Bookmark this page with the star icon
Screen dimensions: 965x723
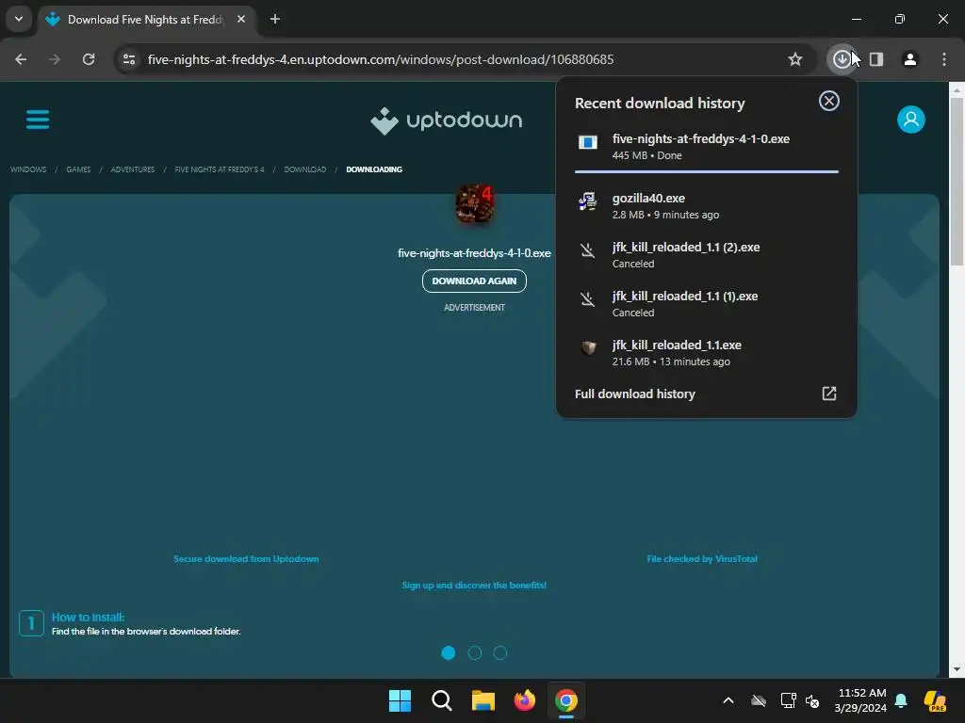(x=795, y=59)
